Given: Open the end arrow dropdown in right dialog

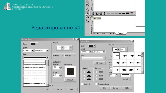Looking at the screenshot, I should click(x=126, y=49).
